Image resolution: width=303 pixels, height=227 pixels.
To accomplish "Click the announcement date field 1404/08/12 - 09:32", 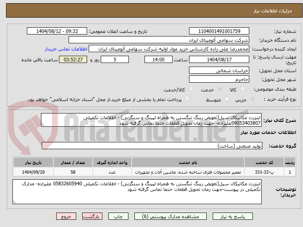I will pos(57,31).
